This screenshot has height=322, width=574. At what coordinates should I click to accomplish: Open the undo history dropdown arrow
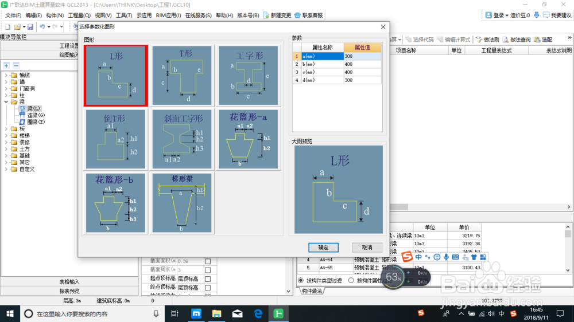(x=49, y=27)
